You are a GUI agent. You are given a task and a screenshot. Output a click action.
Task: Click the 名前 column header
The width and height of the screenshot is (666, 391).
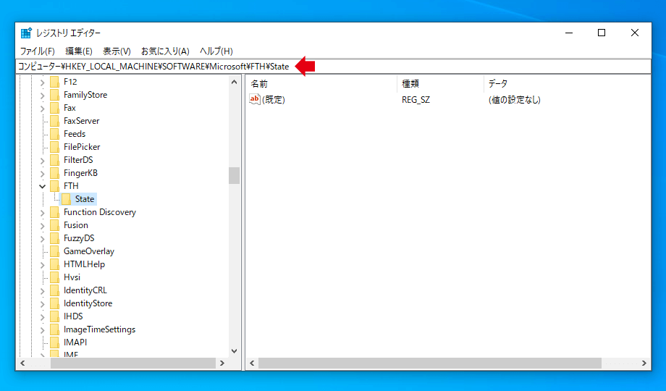[x=321, y=84]
